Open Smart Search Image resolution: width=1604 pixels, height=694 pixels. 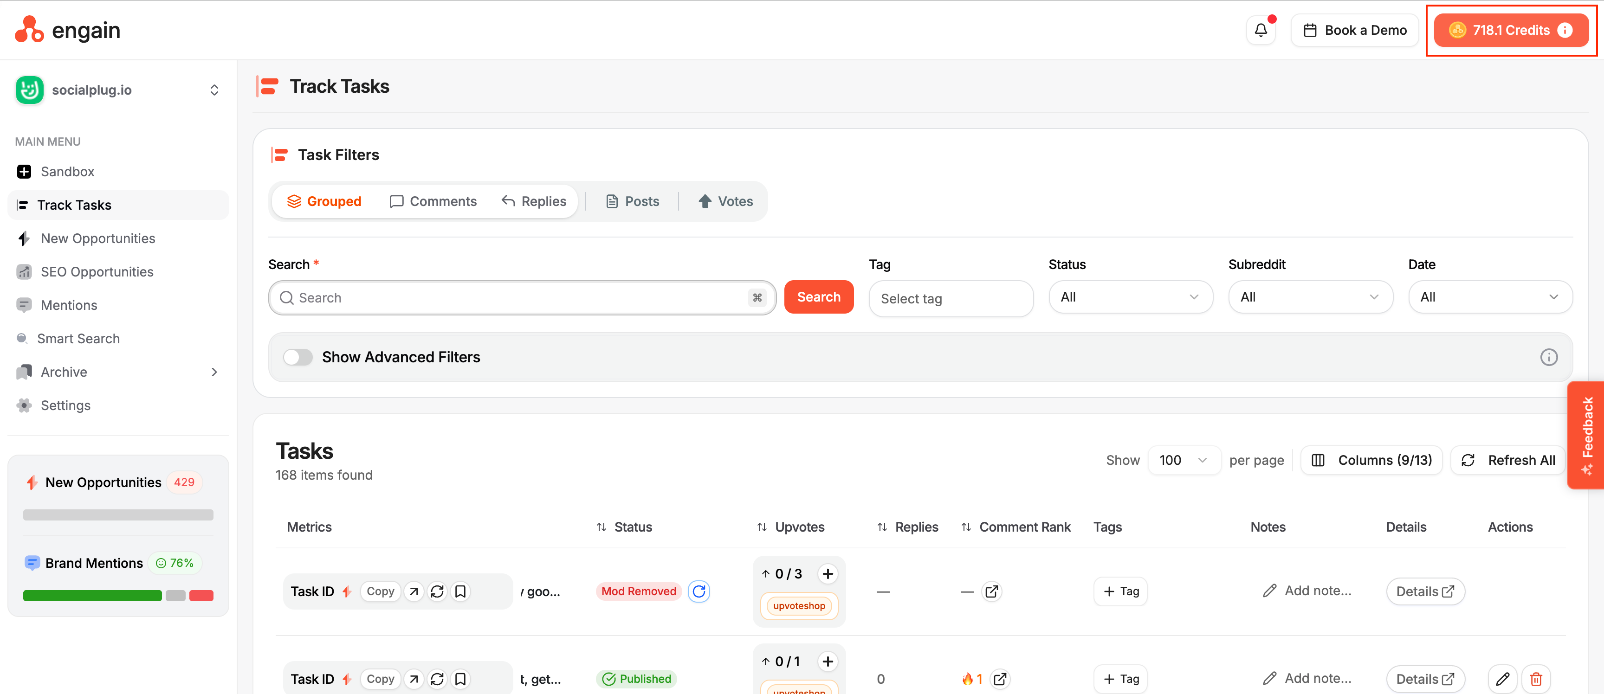118,339
